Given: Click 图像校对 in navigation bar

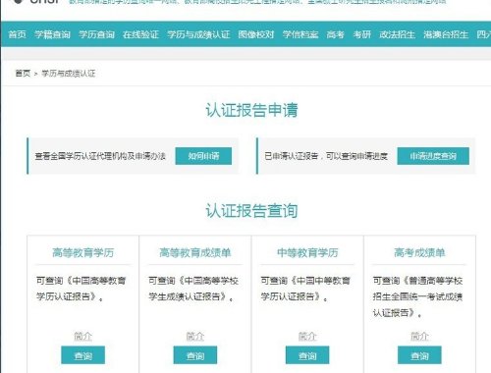Looking at the screenshot, I should [256, 34].
